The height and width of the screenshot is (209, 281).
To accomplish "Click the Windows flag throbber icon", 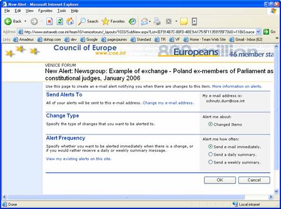I will pos(274,11).
